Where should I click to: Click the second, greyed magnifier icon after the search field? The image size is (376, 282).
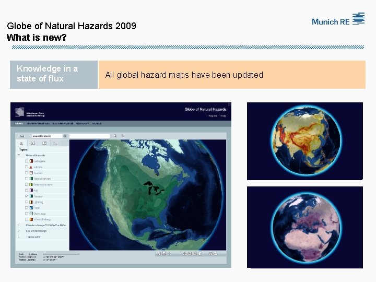pyautogui.click(x=123, y=136)
